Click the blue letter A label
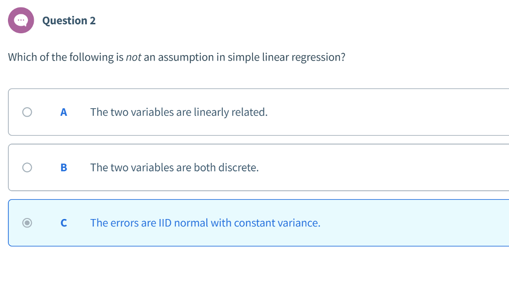Viewport: 509px width, 295px height. click(63, 112)
